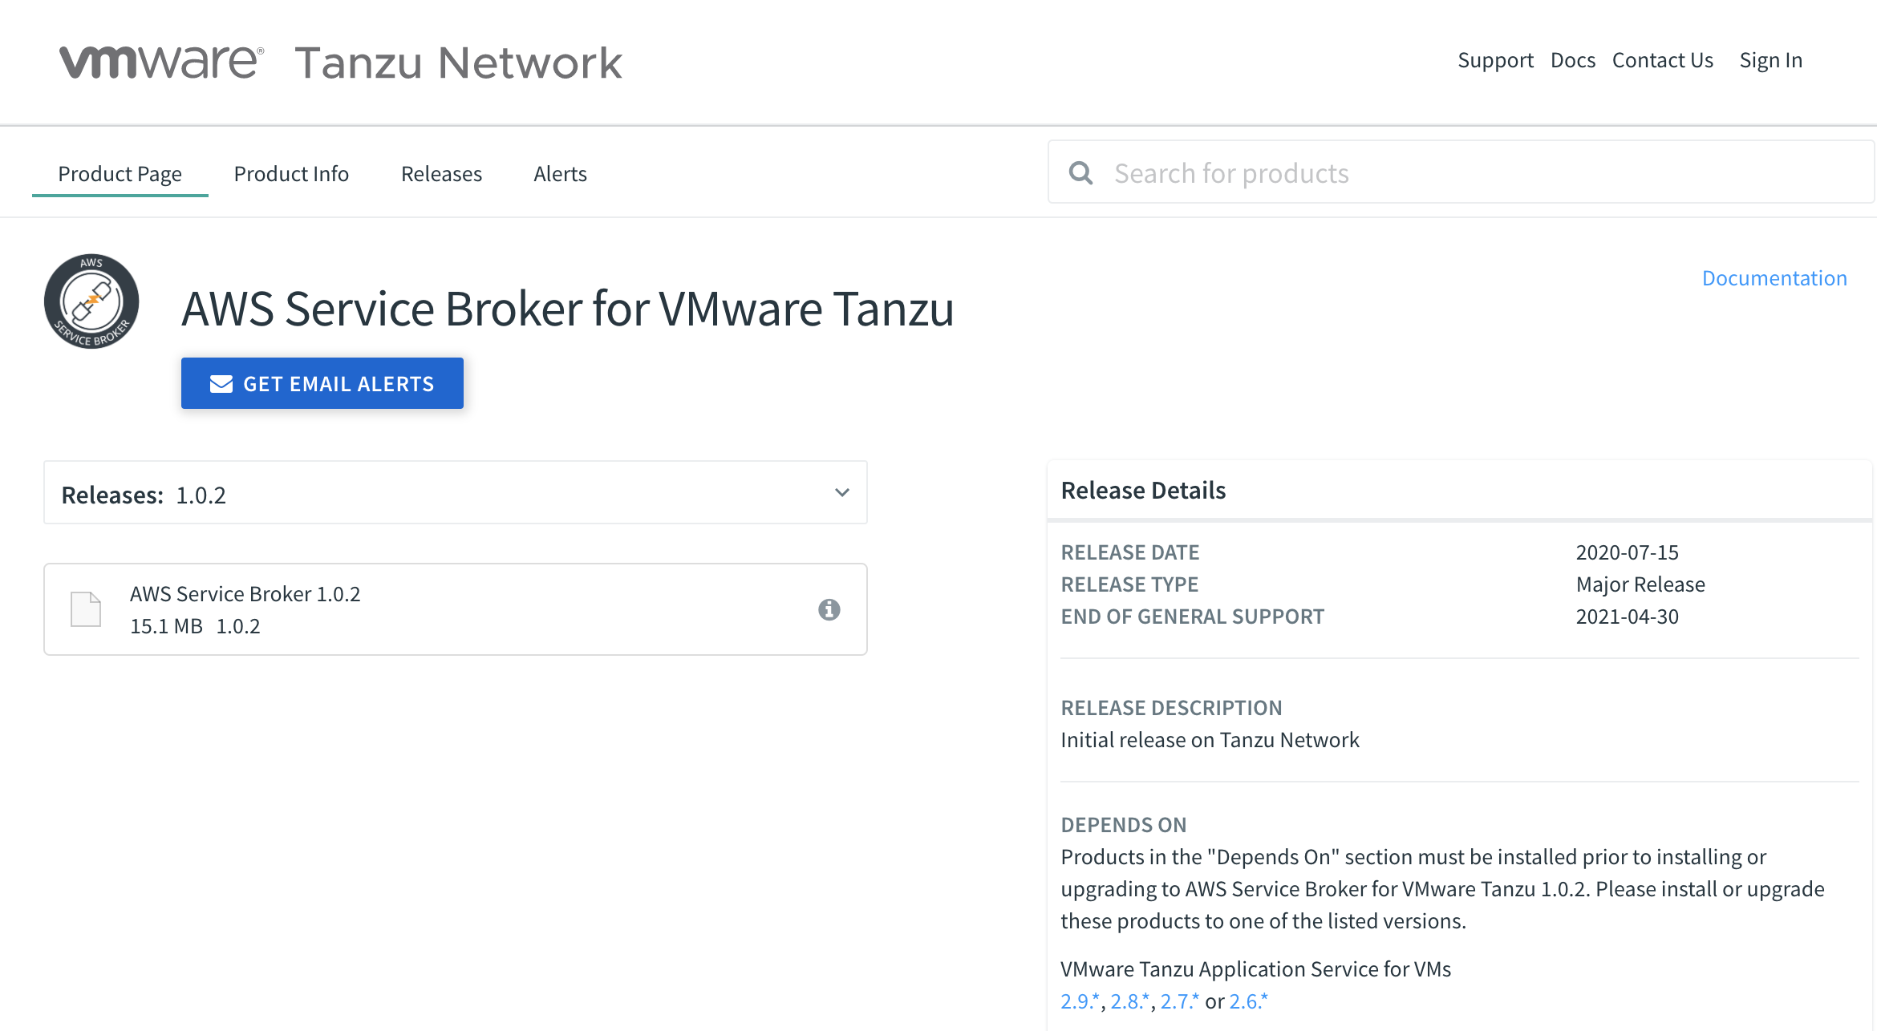Image resolution: width=1877 pixels, height=1031 pixels.
Task: Go to the Alerts tab
Action: pos(560,174)
